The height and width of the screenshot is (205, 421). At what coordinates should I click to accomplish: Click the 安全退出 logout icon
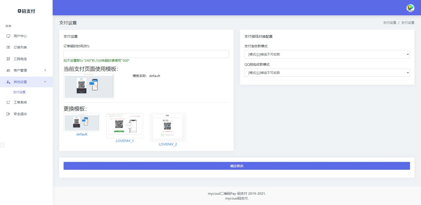click(x=8, y=114)
